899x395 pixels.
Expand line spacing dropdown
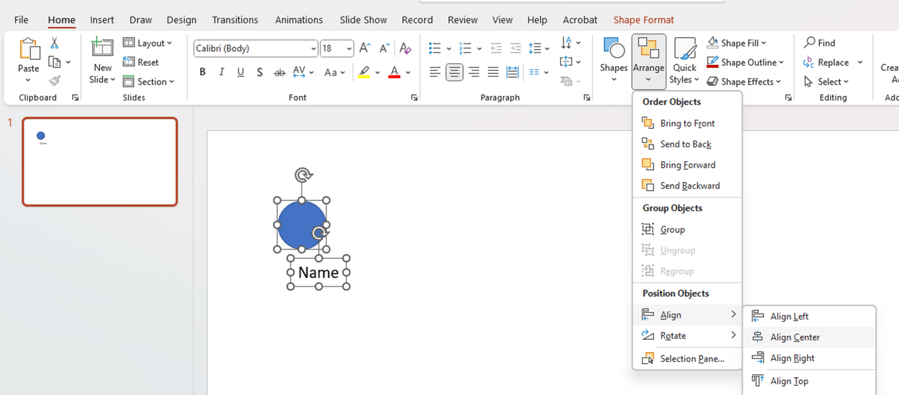547,49
